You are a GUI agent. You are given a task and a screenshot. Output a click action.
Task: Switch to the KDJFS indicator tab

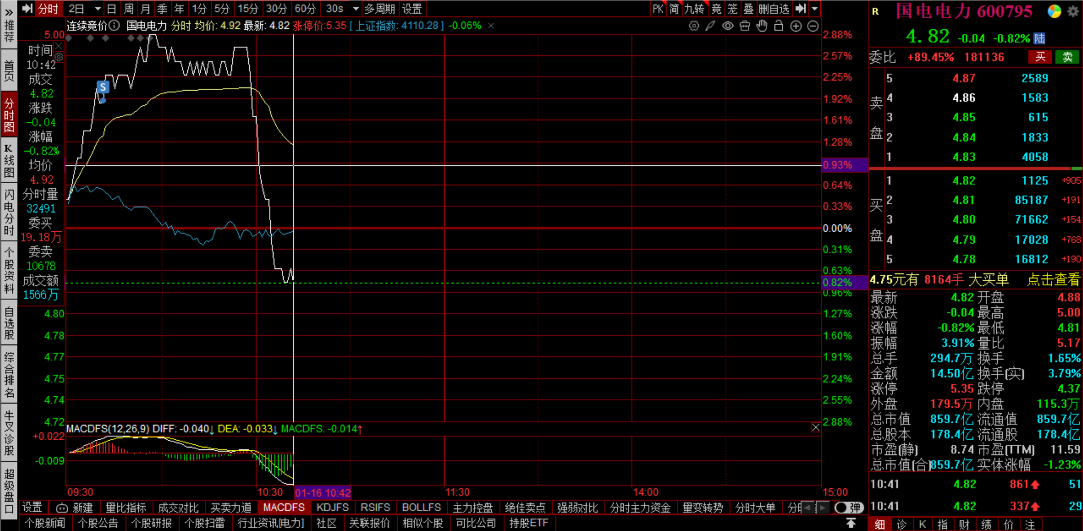tap(332, 508)
